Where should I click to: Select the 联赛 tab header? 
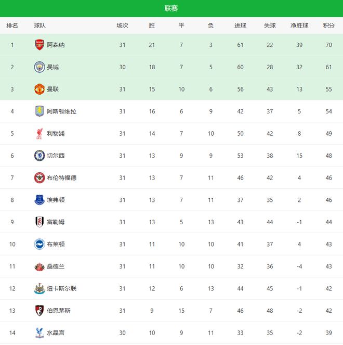coord(171,8)
